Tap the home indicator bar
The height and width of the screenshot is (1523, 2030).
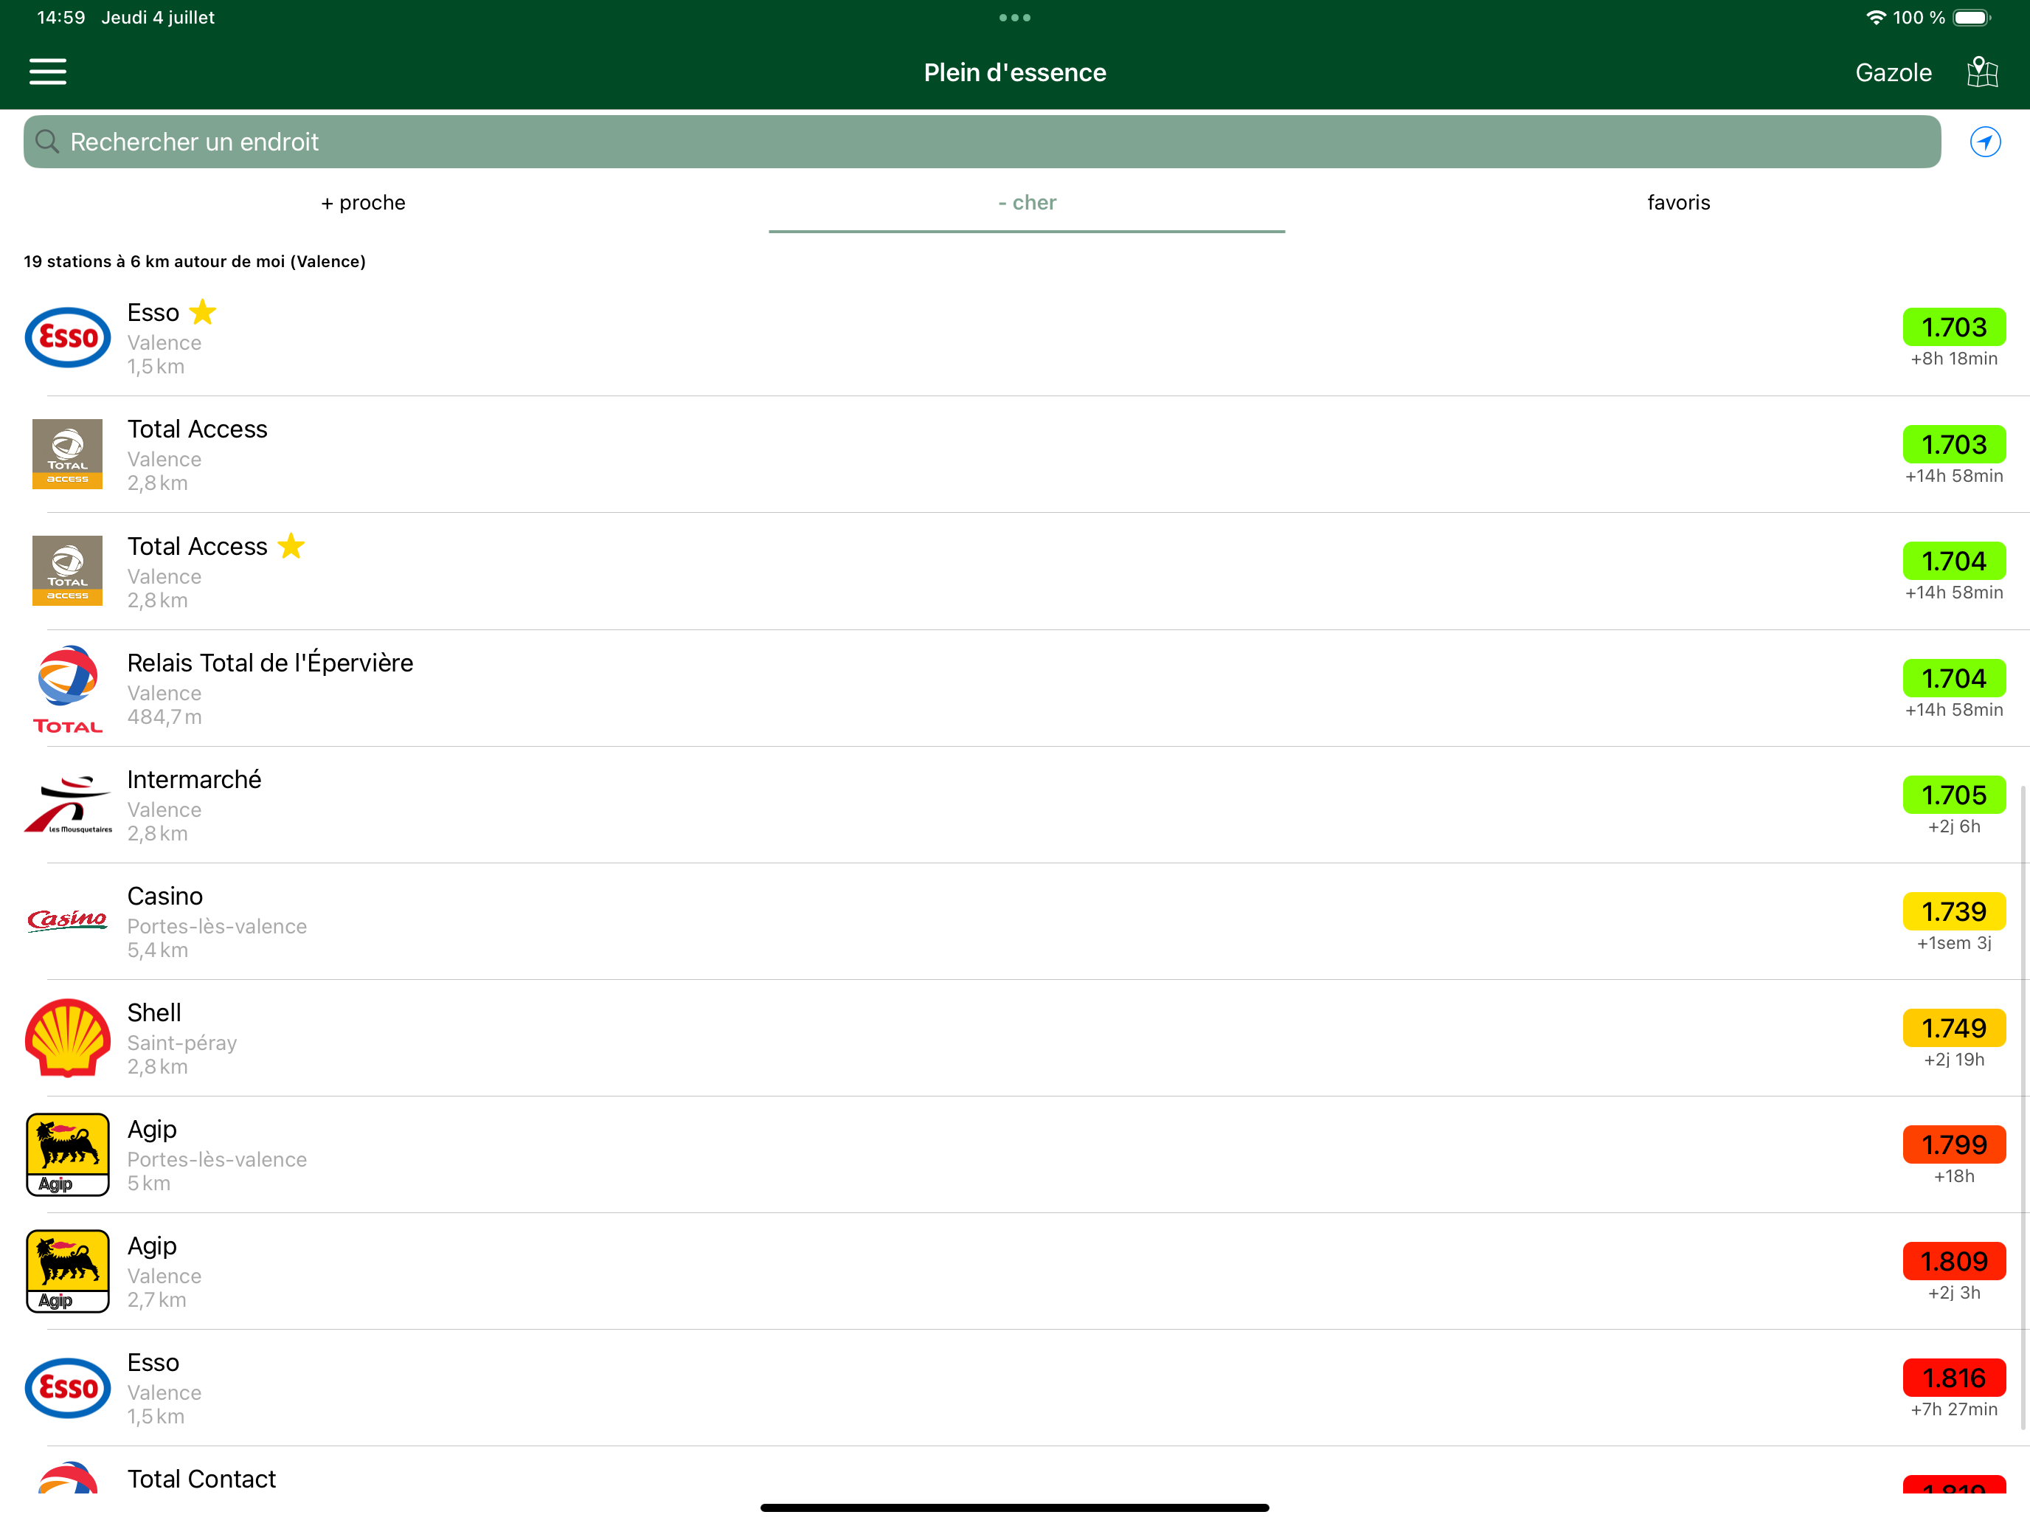click(x=1015, y=1508)
